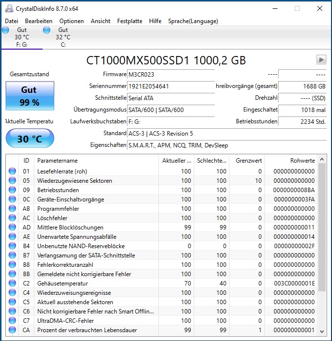The image size is (332, 341).
Task: Open the Ansicht menu
Action: [101, 21]
